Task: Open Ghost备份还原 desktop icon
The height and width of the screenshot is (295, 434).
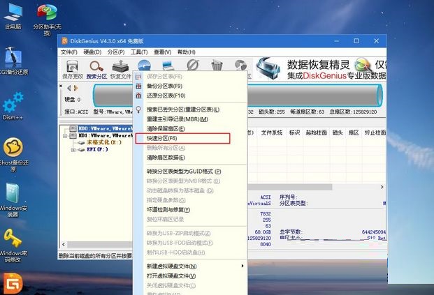Action: pyautogui.click(x=13, y=155)
